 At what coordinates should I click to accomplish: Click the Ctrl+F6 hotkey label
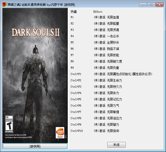coord(76,106)
